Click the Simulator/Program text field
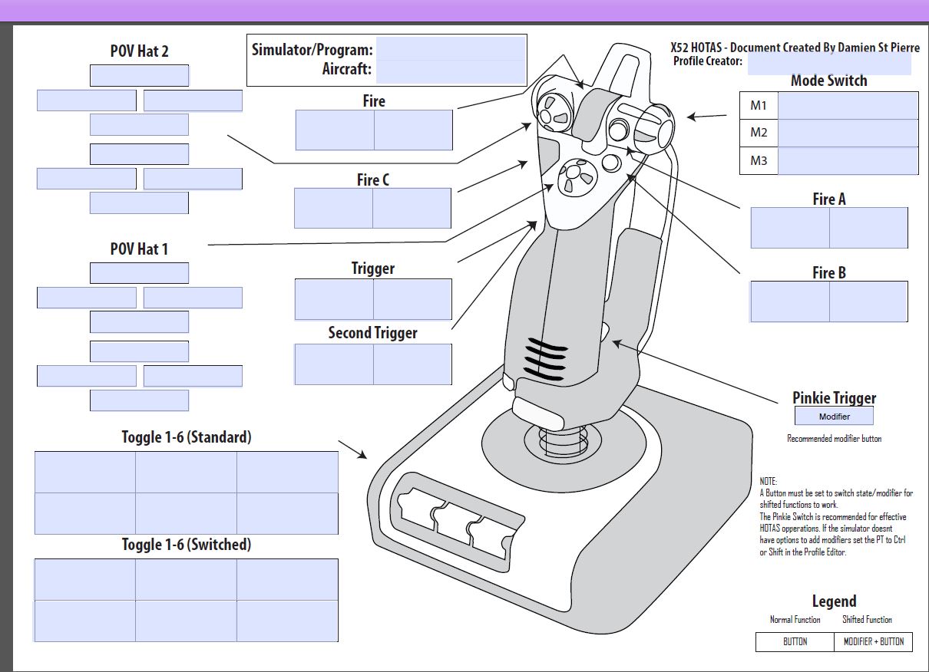This screenshot has width=929, height=672. click(451, 49)
